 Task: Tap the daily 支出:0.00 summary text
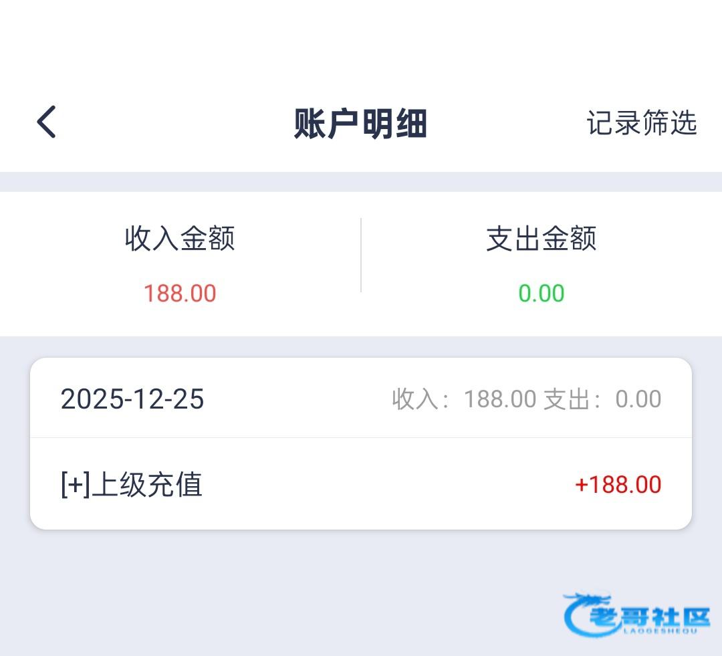(602, 399)
